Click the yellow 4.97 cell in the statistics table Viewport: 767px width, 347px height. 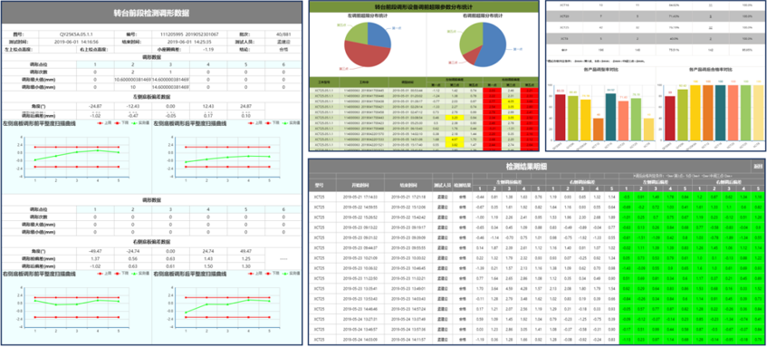pos(455,140)
